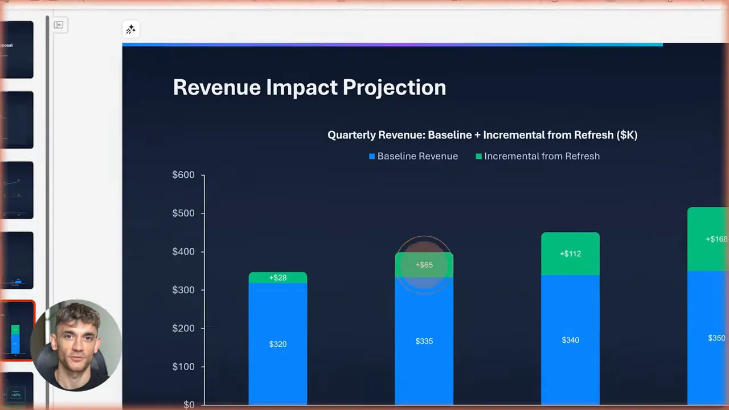The width and height of the screenshot is (729, 410).
Task: Click the presenter webcam circle overlay
Action: (x=76, y=345)
